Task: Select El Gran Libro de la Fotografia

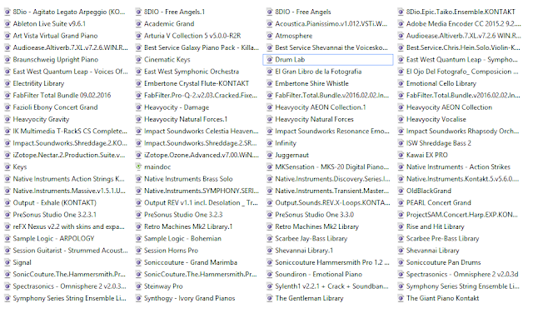Action: tap(318, 72)
